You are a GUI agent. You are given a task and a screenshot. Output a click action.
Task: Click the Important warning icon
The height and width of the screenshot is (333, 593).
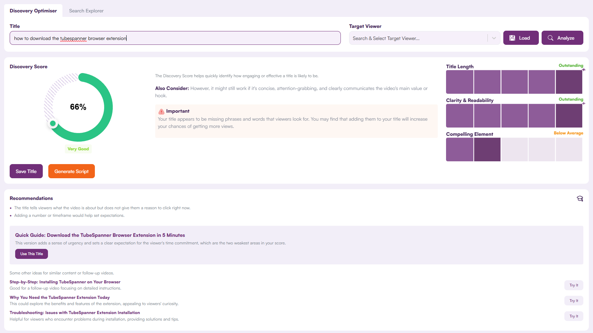(161, 111)
